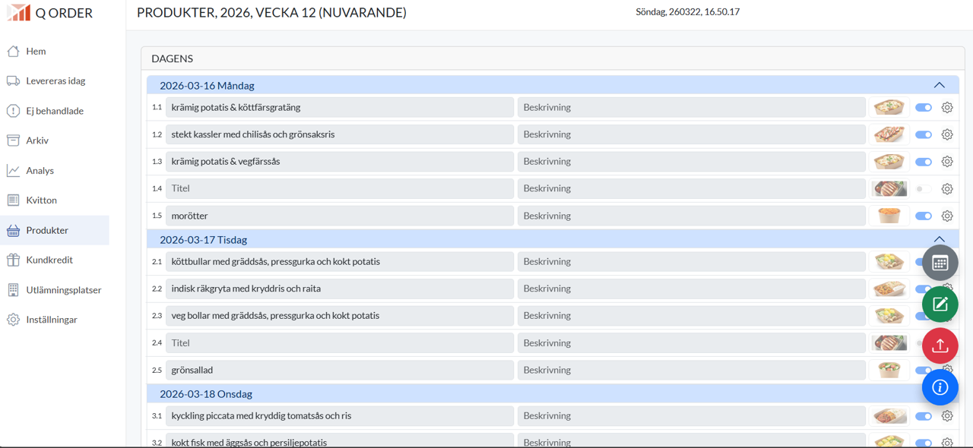Disable the toggle for krämig potatis & köttfärsgratäng
This screenshot has height=448, width=973.
pyautogui.click(x=924, y=108)
